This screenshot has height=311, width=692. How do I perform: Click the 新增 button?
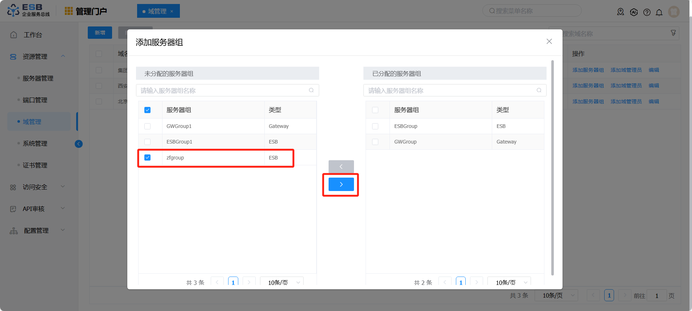coord(100,33)
